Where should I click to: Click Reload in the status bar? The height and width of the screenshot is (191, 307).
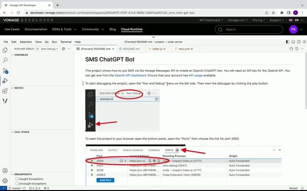pos(293,188)
